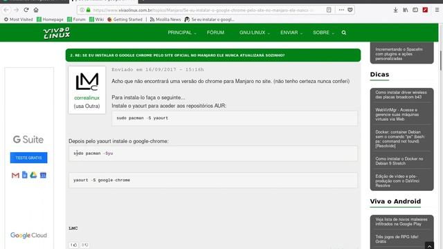Open the FÓRUM nav item

[215, 33]
